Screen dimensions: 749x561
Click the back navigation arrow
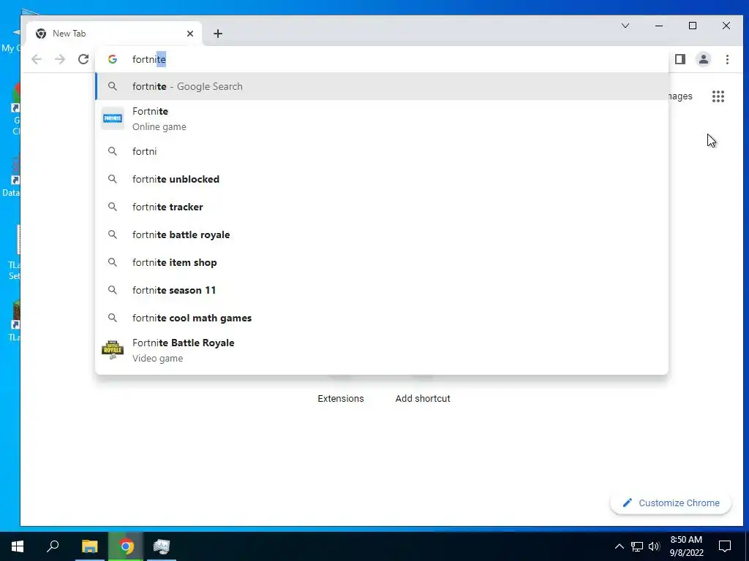(x=37, y=59)
